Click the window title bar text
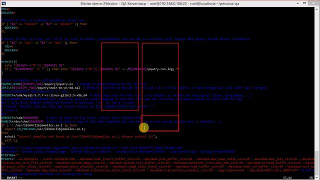 [159, 3]
